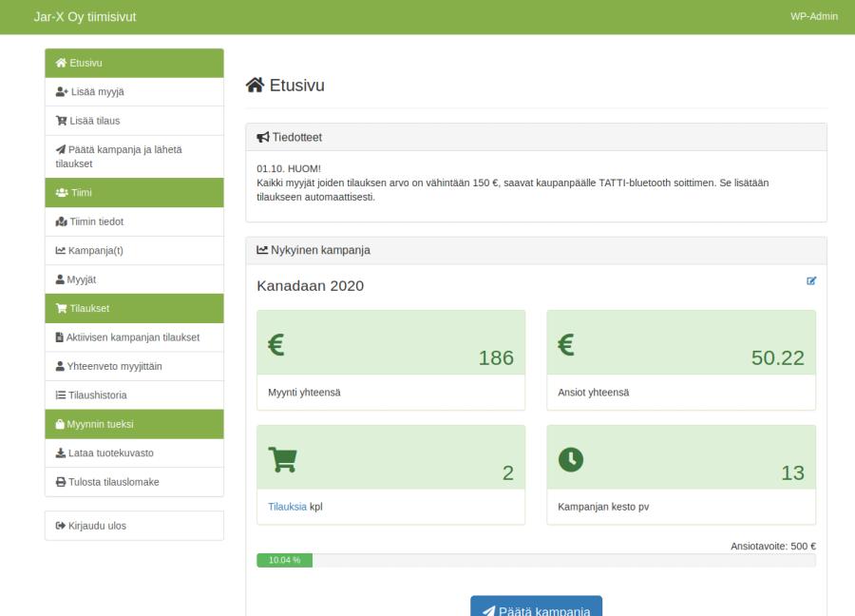Image resolution: width=855 pixels, height=616 pixels.
Task: Click the Myynti yhteensä label
Action: pos(304,393)
